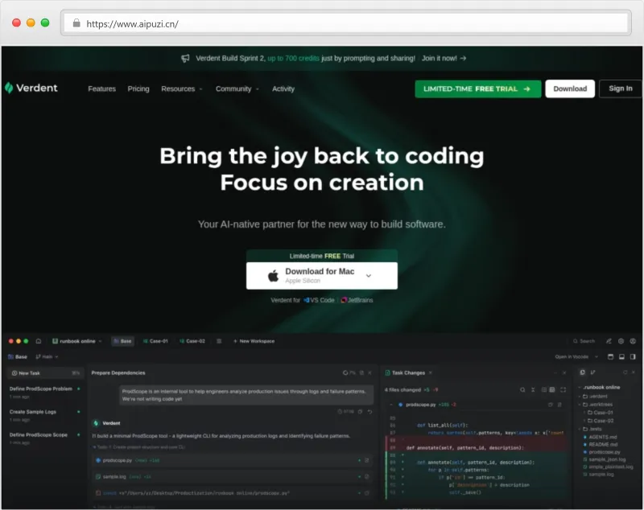Click the Limited-Time Free Trial button
The height and width of the screenshot is (510, 644).
click(477, 89)
